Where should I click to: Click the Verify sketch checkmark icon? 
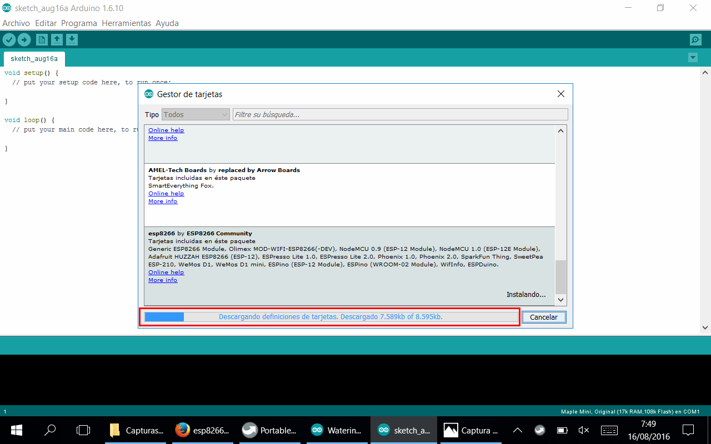click(x=9, y=39)
